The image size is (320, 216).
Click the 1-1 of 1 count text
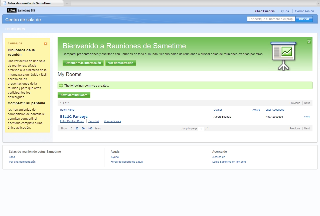(65, 103)
